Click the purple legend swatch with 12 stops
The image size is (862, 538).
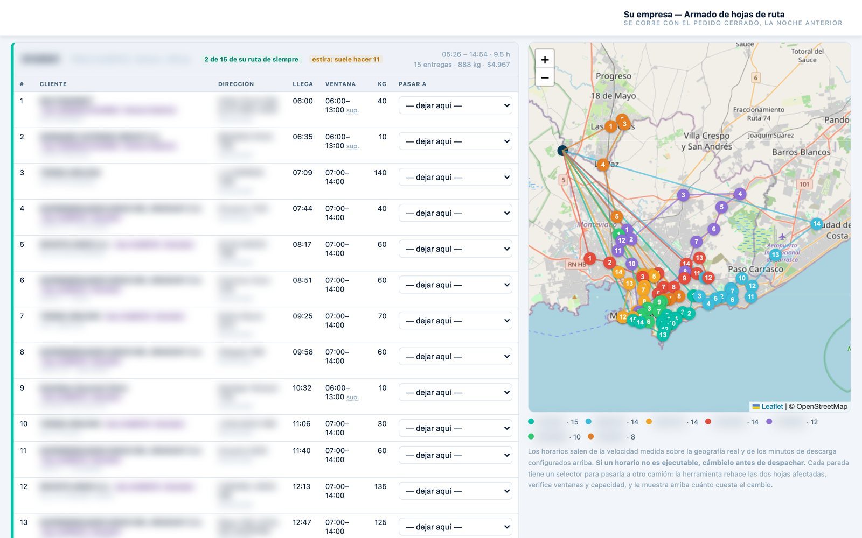769,422
